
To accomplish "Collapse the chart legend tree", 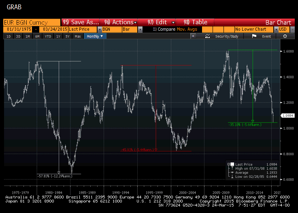I will (229, 164).
